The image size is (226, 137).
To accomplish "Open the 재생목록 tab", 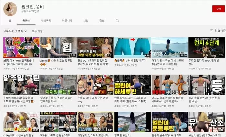I will [x=46, y=21].
